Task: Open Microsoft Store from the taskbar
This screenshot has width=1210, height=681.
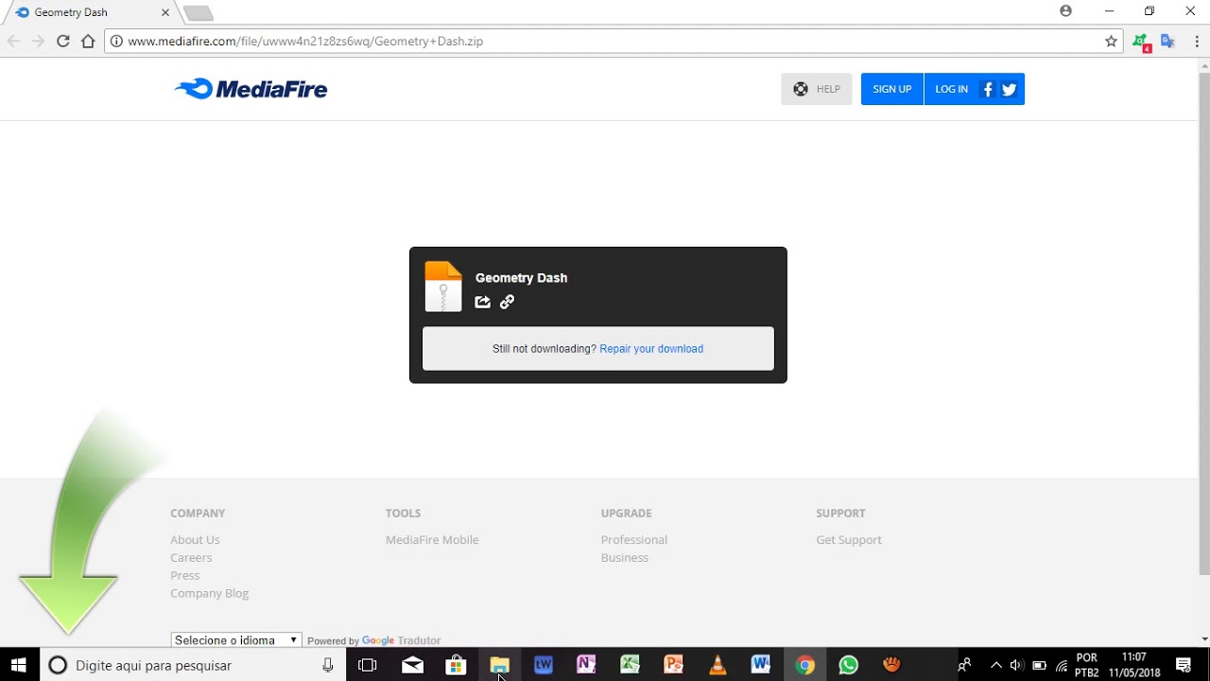Action: tap(456, 665)
